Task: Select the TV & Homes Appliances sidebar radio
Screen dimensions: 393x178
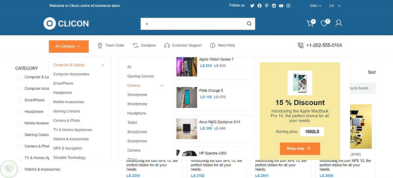Action: pos(20,158)
